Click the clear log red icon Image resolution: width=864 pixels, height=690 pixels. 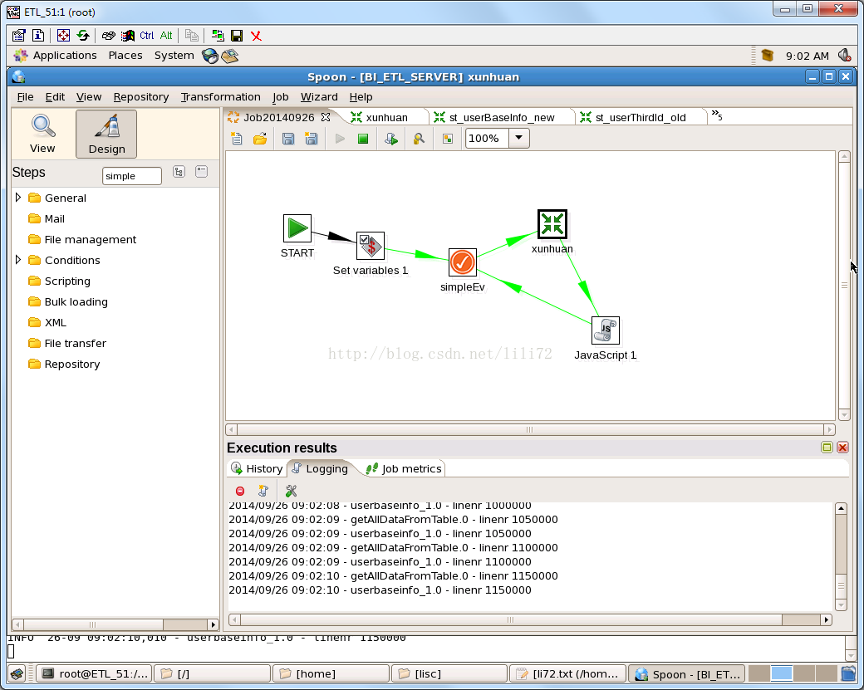[240, 492]
